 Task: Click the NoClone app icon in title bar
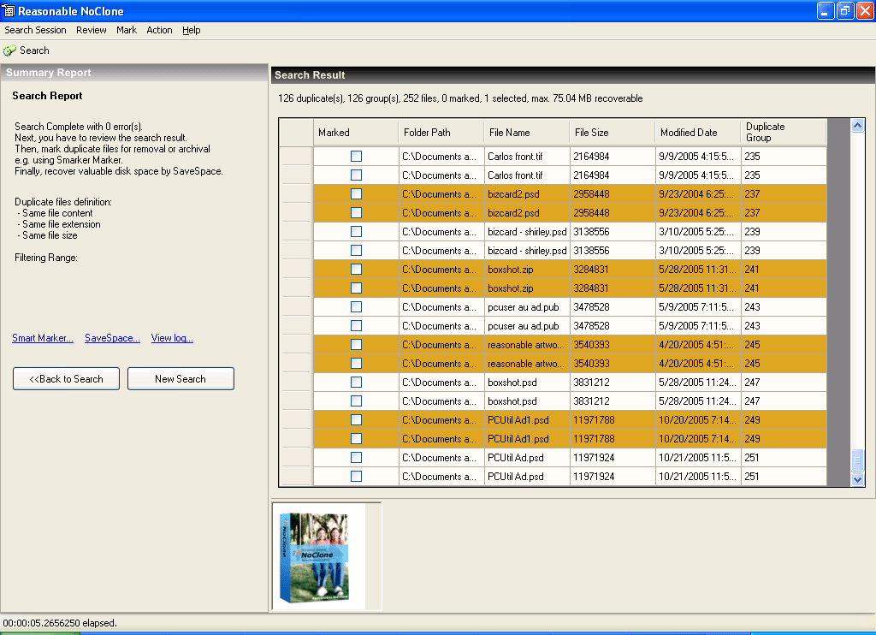coord(9,10)
